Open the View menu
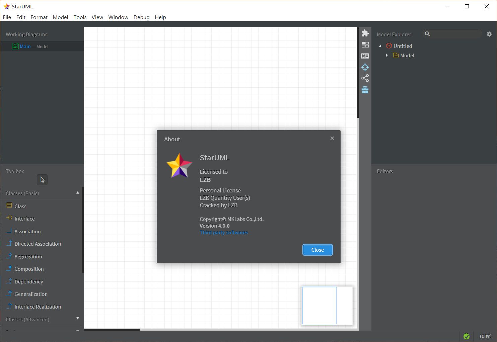Image resolution: width=497 pixels, height=342 pixels. (x=97, y=17)
